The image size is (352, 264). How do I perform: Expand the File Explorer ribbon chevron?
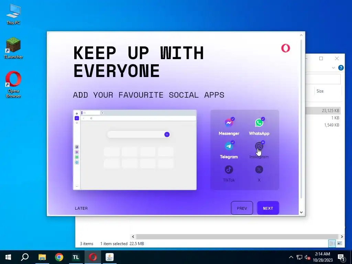click(x=333, y=68)
